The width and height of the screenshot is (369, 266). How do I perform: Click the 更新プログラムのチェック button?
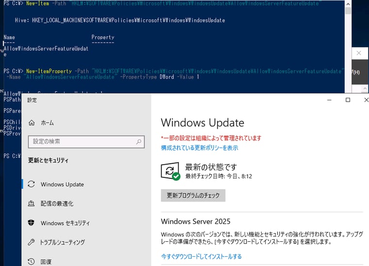pyautogui.click(x=193, y=195)
